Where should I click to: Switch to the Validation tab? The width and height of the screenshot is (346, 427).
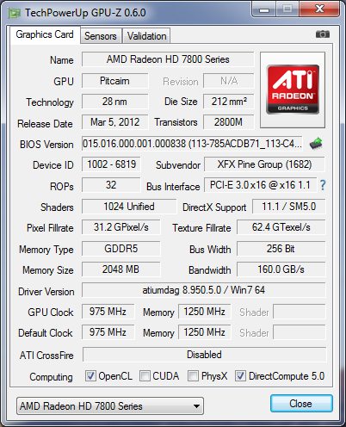point(146,36)
